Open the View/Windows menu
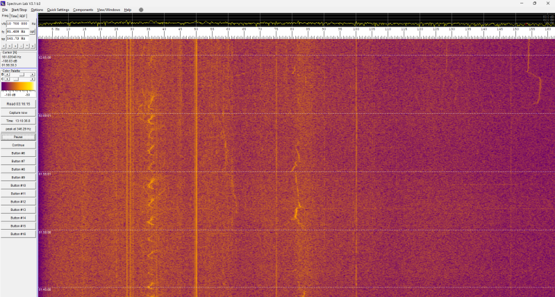555x297 pixels. pos(108,10)
